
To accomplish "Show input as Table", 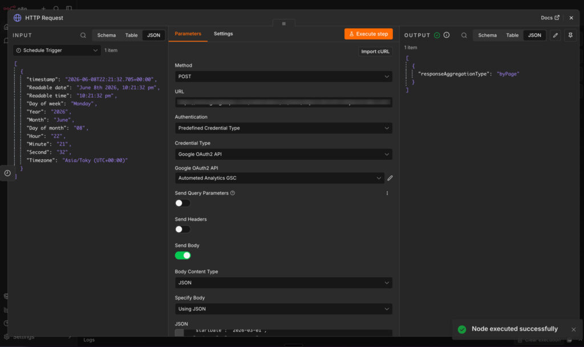I will click(131, 35).
